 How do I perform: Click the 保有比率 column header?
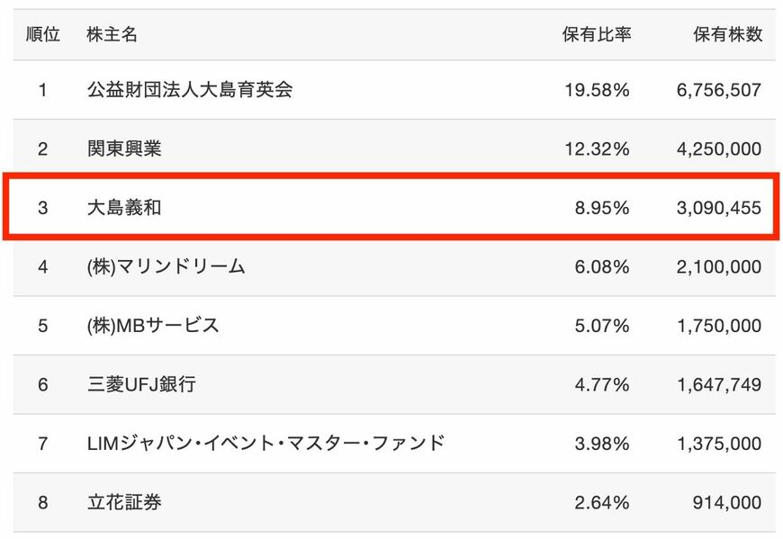tap(597, 35)
